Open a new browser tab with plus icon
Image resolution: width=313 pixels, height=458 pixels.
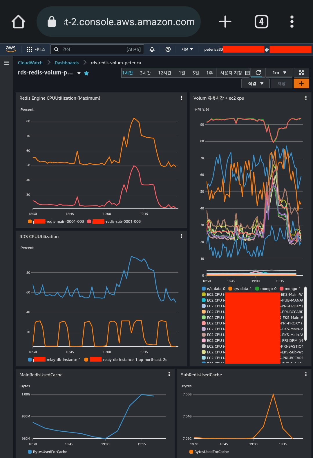point(225,22)
